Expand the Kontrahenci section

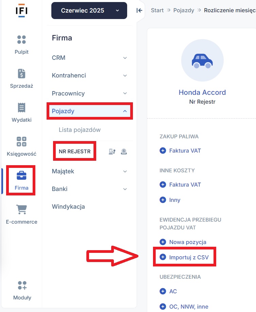point(89,75)
